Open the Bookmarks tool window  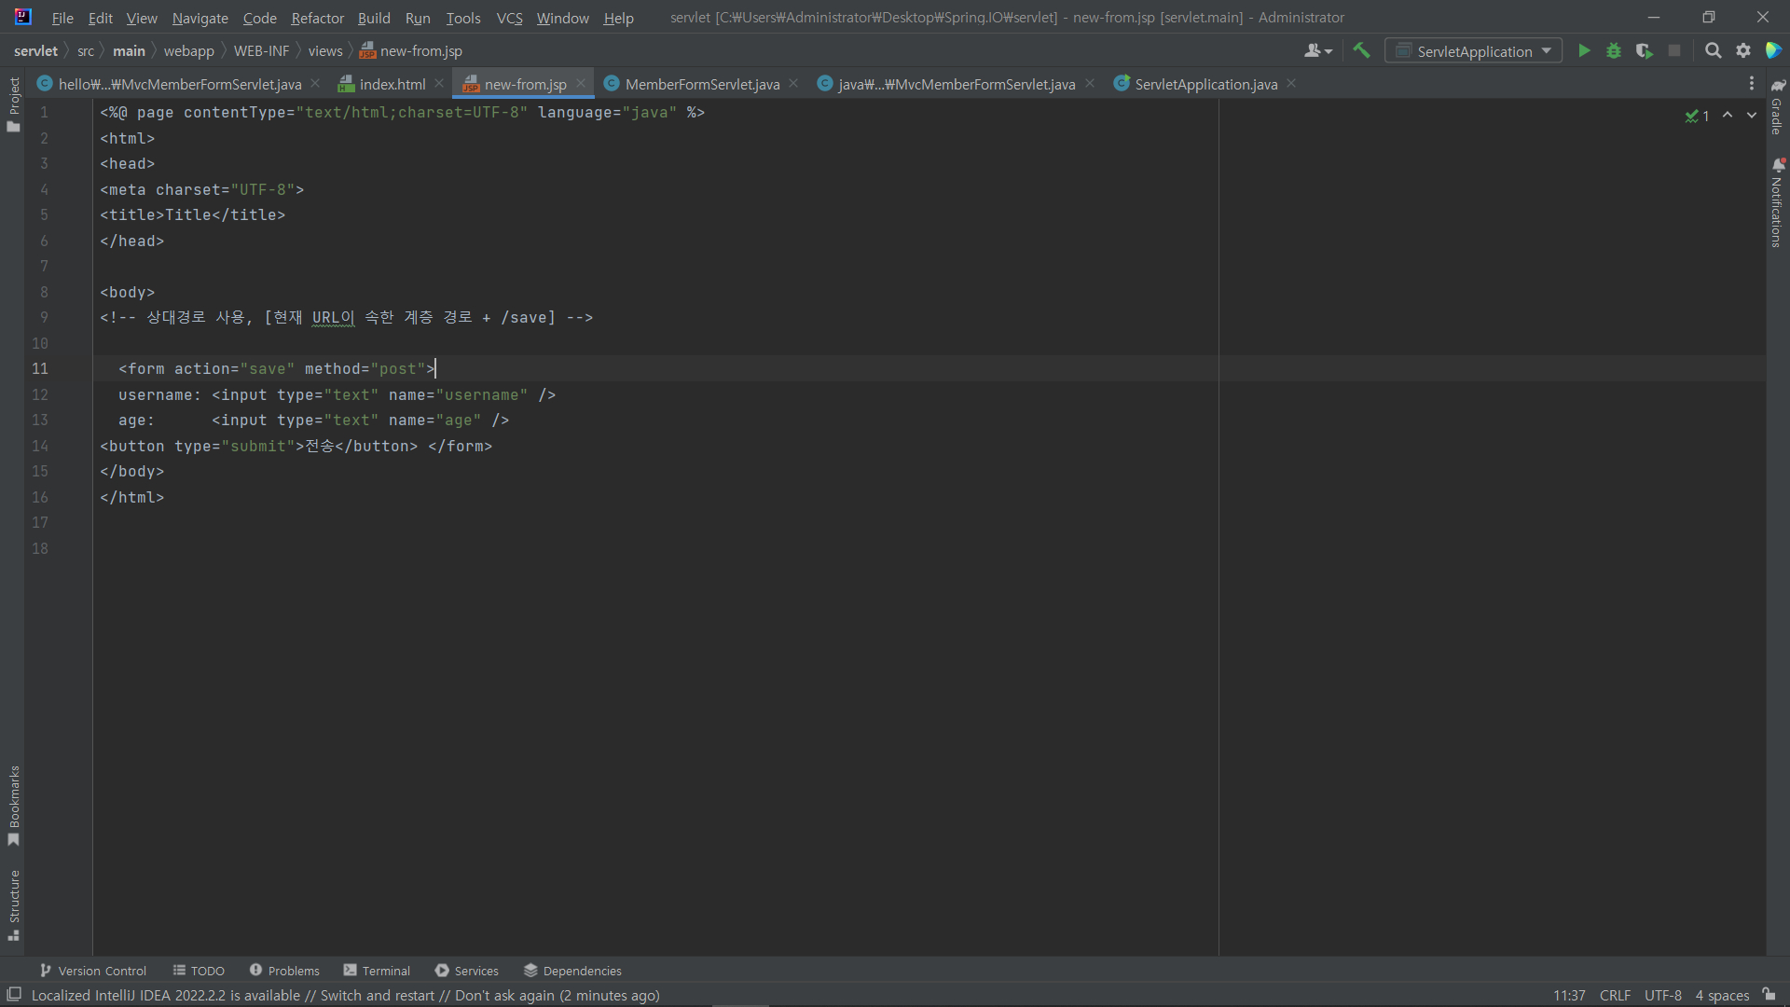13,807
